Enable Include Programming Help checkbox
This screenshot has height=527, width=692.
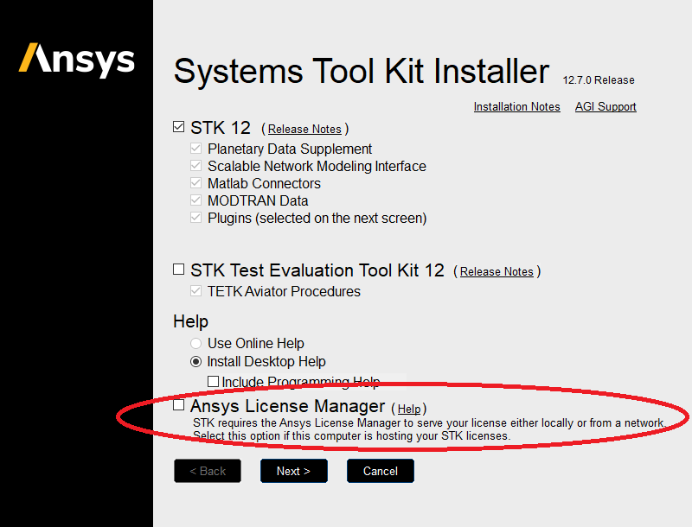coord(213,381)
